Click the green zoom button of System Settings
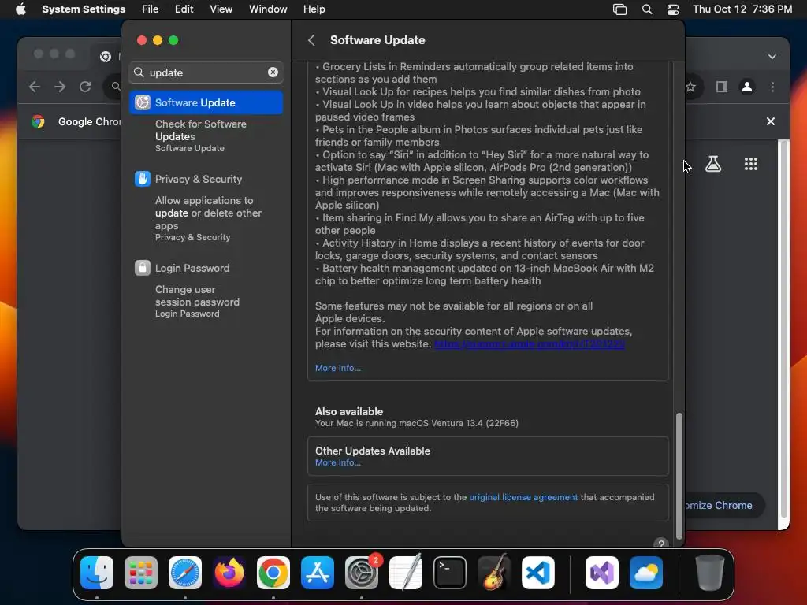807x605 pixels. [173, 40]
